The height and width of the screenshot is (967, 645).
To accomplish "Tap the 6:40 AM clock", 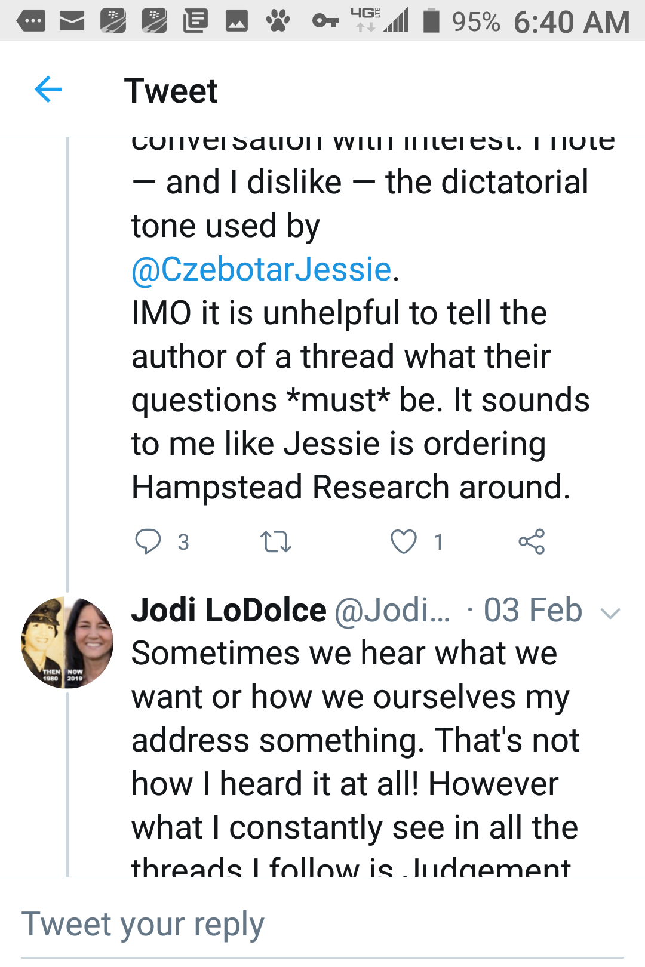I will [x=571, y=22].
